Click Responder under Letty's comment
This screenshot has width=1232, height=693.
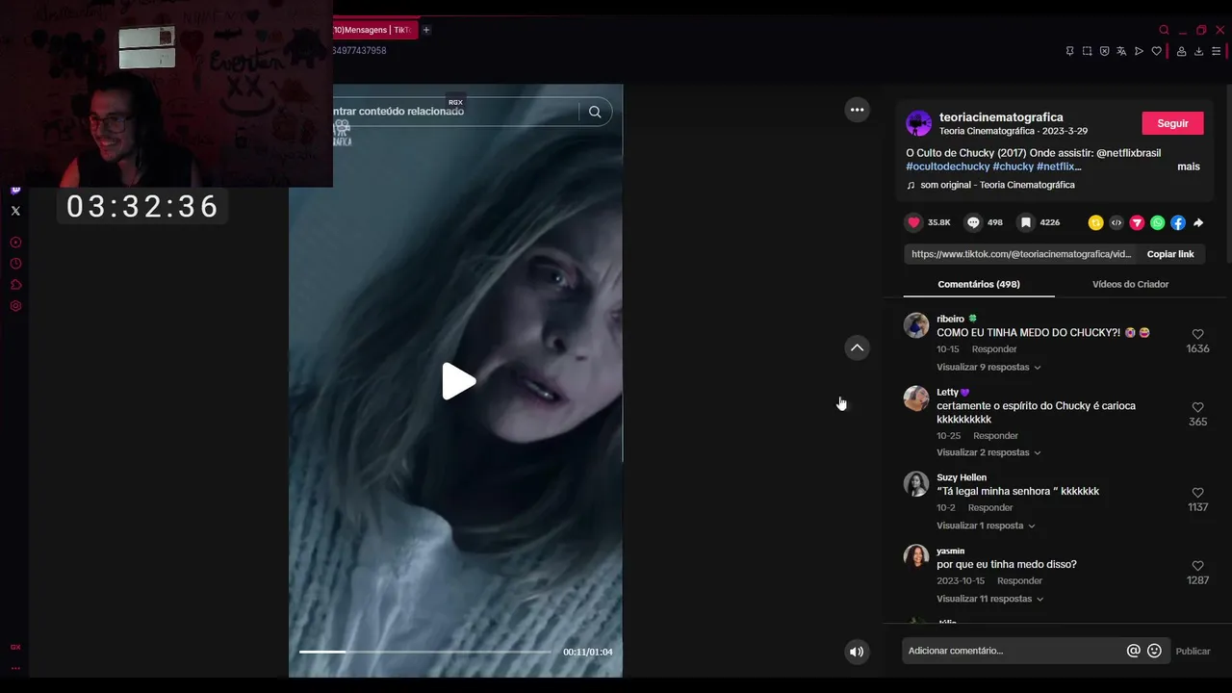coord(995,436)
